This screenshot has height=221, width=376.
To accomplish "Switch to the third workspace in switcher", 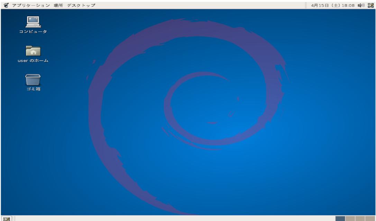I will 360,218.
